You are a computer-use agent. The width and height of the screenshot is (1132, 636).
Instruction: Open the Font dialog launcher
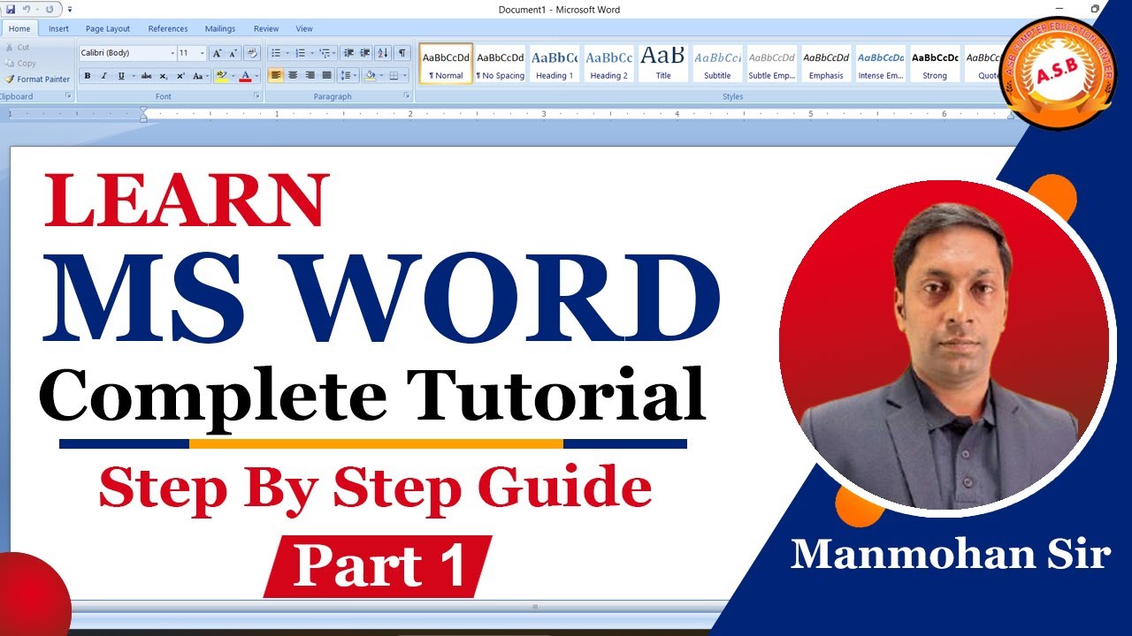pos(257,95)
